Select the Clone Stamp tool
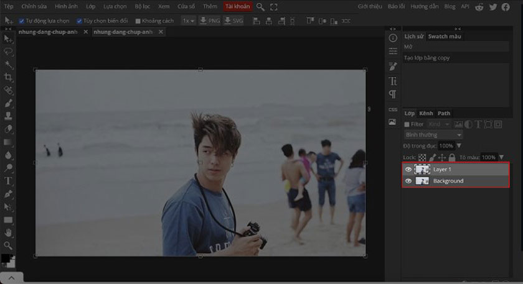This screenshot has width=523, height=284. click(x=8, y=116)
